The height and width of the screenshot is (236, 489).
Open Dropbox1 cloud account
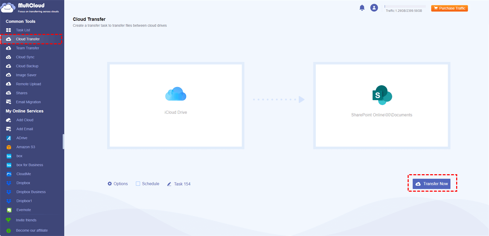point(24,201)
